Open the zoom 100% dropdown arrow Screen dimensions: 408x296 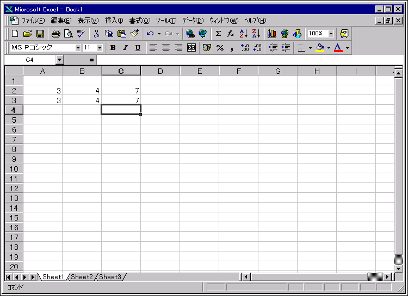tap(331, 34)
